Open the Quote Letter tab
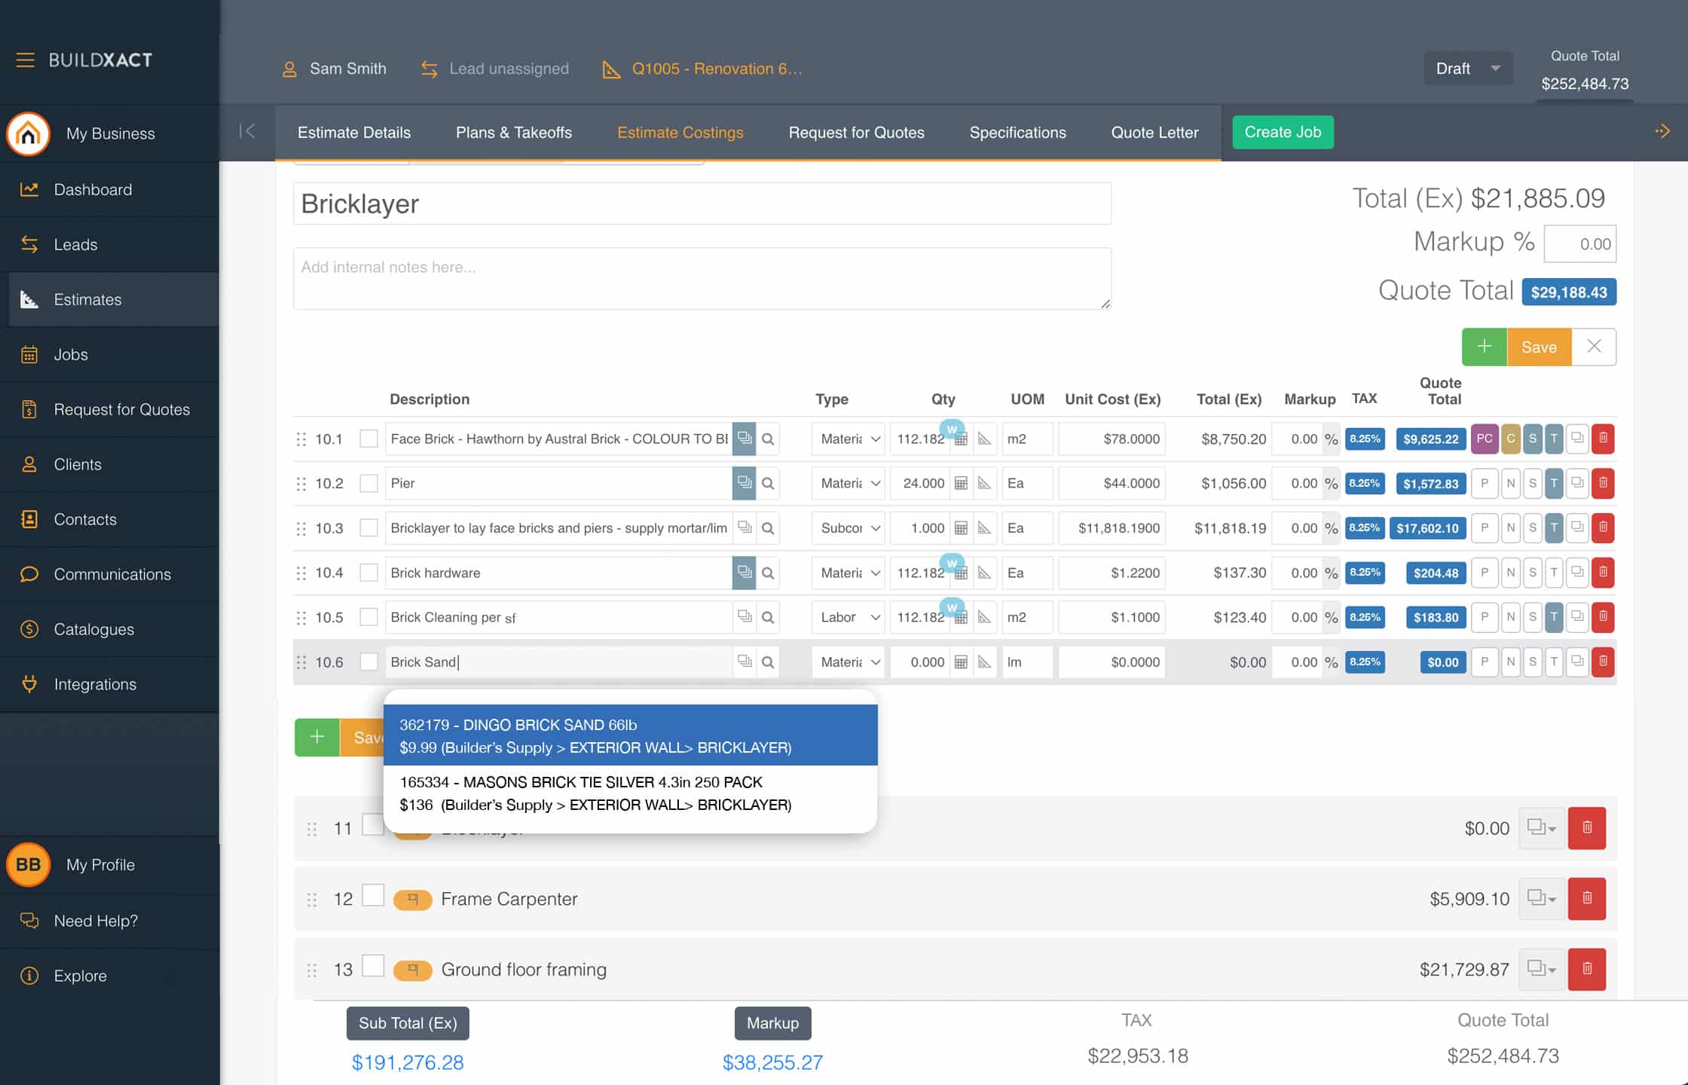Viewport: 1688px width, 1085px height. (1154, 132)
